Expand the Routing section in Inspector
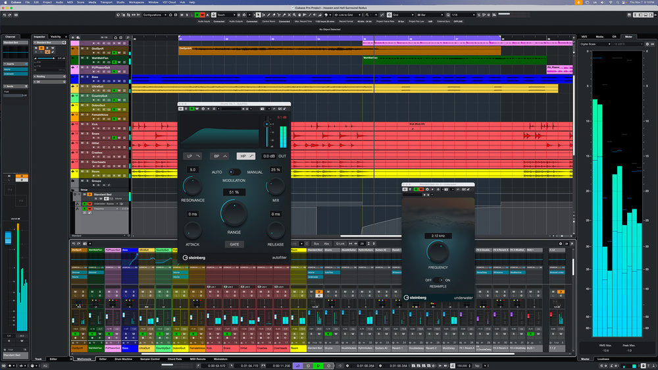Screen dimensions: 658x370 coord(49,76)
